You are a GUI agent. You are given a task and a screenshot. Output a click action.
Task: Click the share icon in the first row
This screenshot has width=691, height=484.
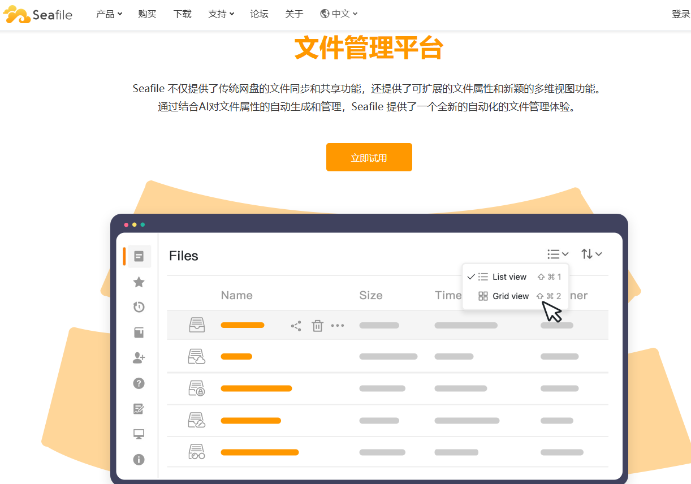[296, 326]
